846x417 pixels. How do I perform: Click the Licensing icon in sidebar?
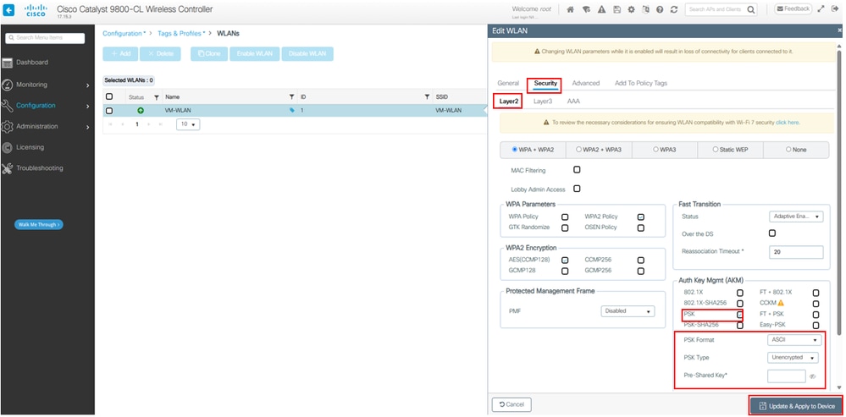(x=7, y=148)
